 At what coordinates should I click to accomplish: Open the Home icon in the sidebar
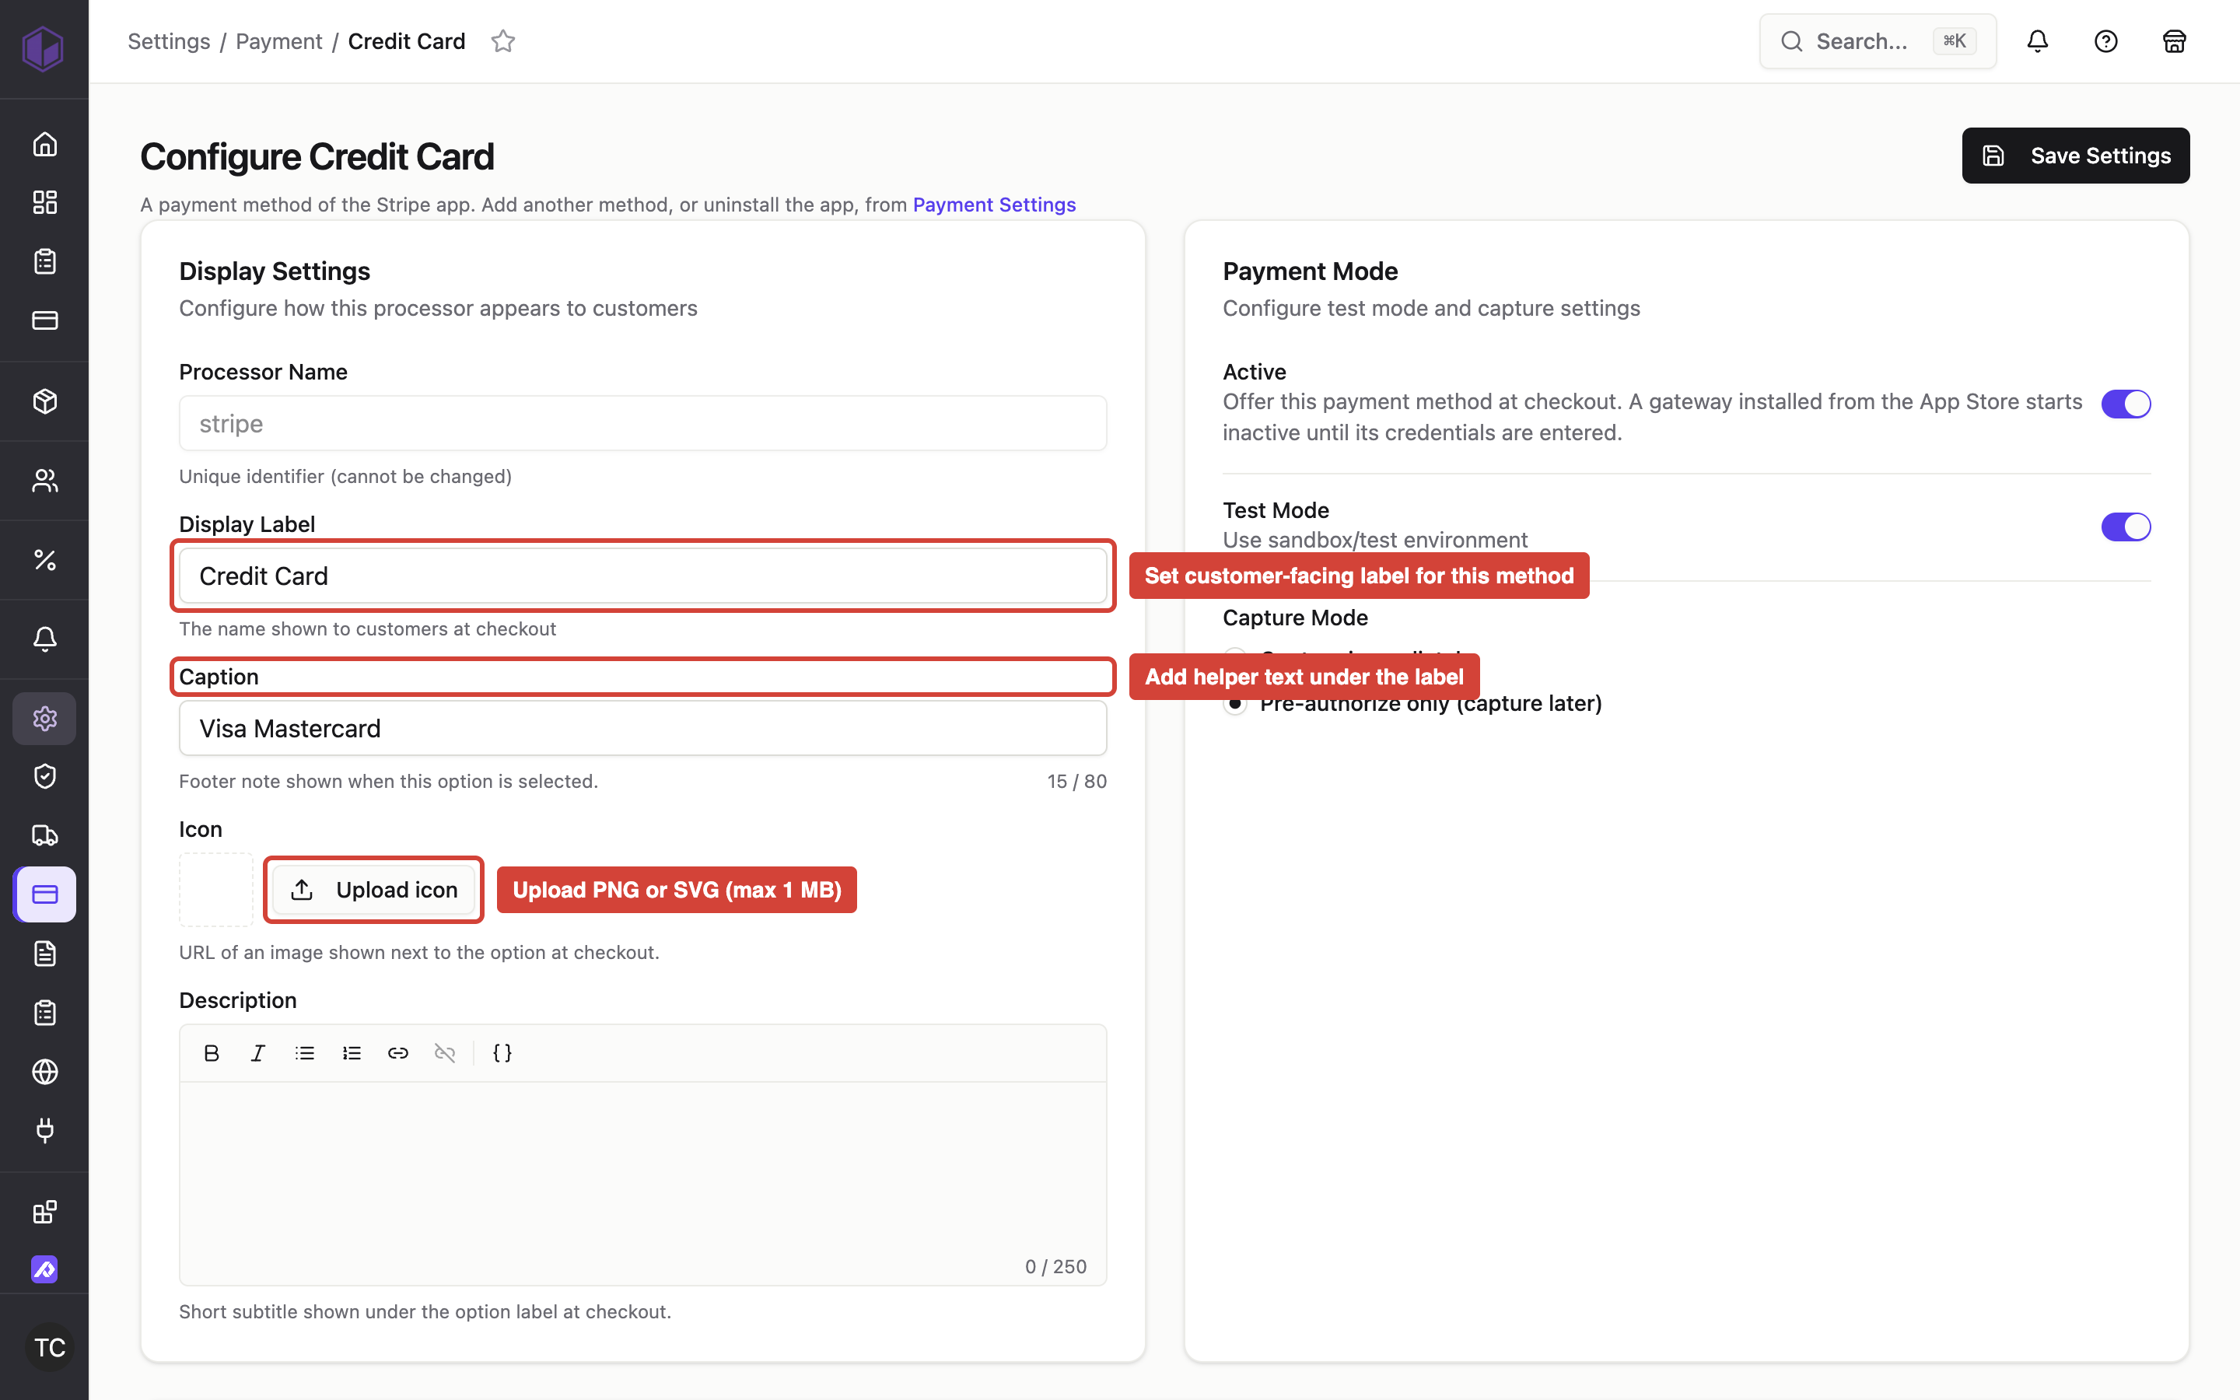[44, 145]
